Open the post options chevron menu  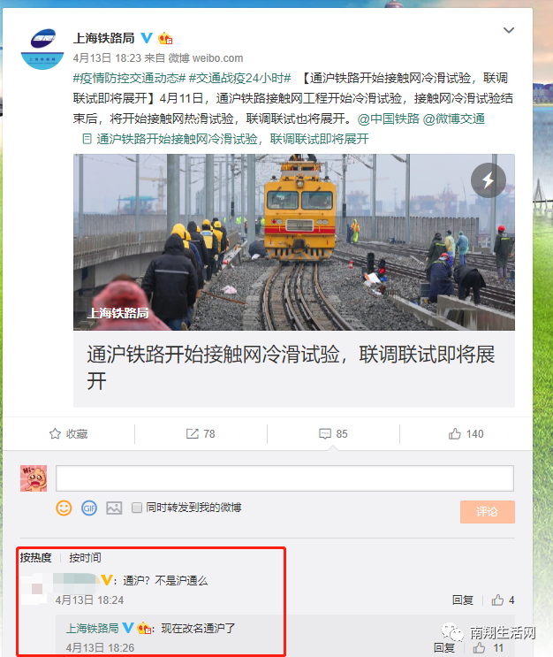click(508, 30)
